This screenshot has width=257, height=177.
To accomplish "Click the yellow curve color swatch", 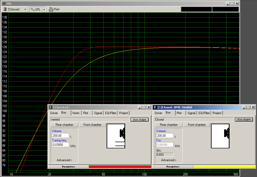I will click(x=224, y=167).
